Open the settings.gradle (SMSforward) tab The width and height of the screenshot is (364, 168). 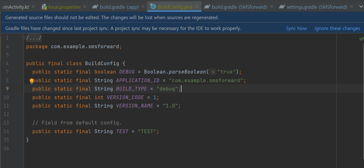317,7
